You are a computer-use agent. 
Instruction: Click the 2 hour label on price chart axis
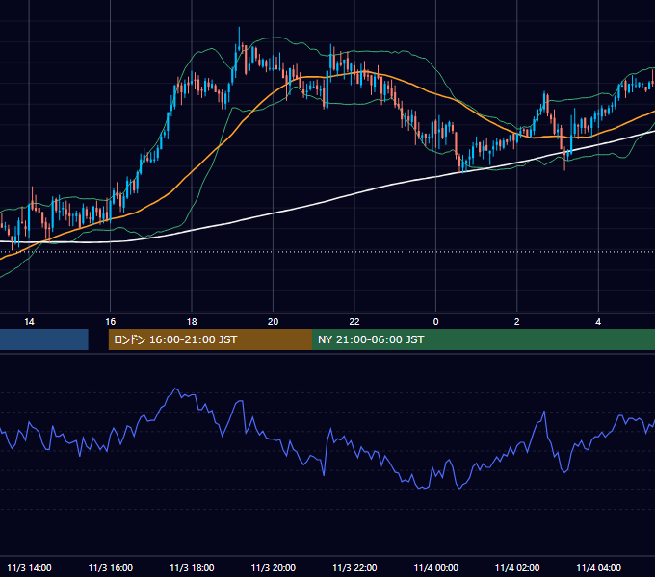tap(516, 322)
